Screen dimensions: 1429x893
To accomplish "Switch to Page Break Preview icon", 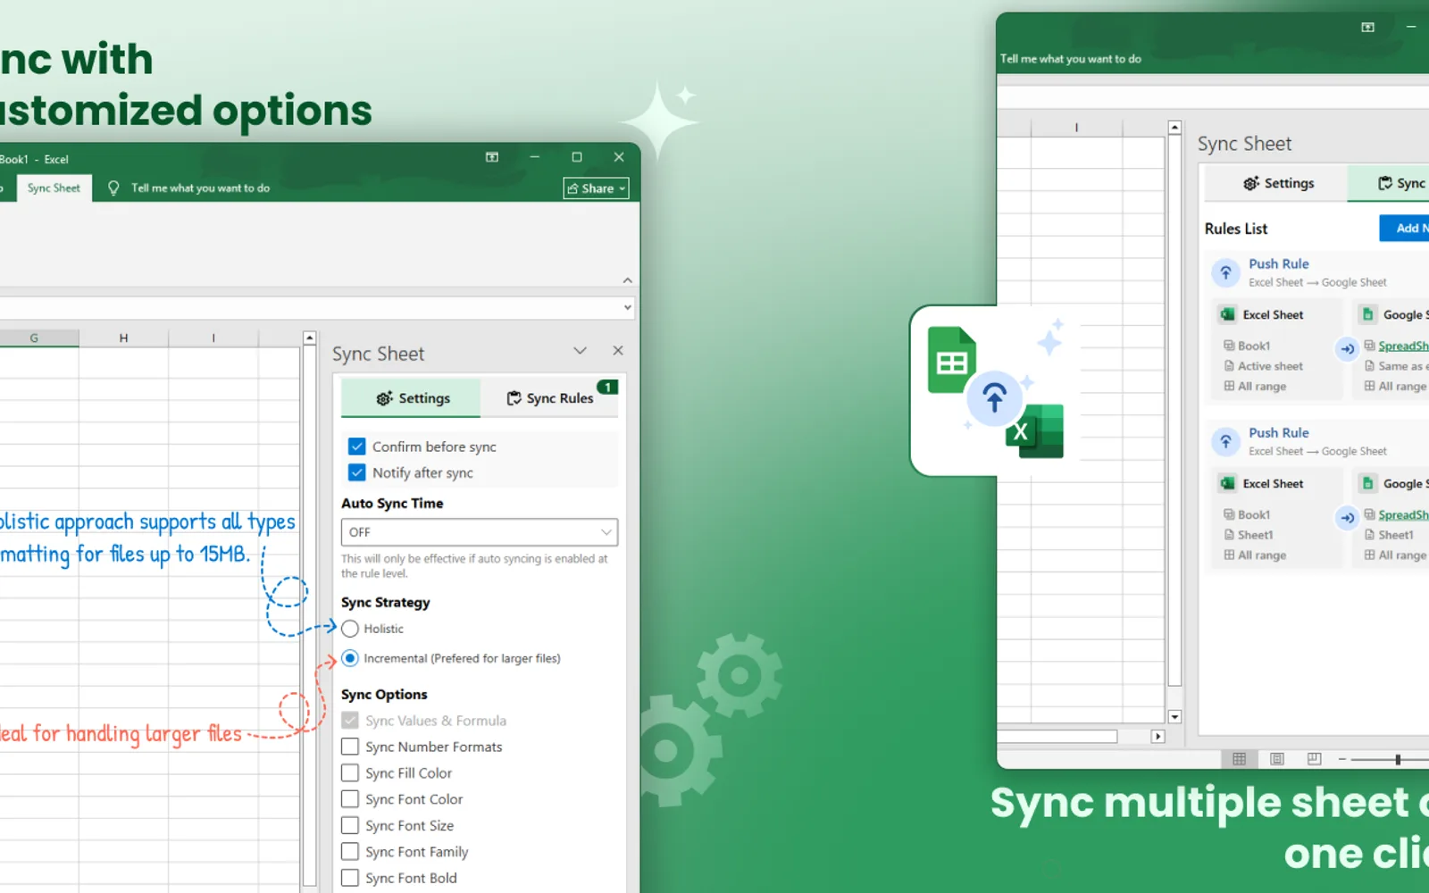I will 1314,759.
